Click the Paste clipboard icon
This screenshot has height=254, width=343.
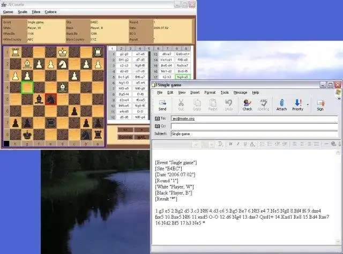point(213,102)
